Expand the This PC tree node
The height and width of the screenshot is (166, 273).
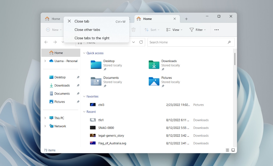pos(45,118)
